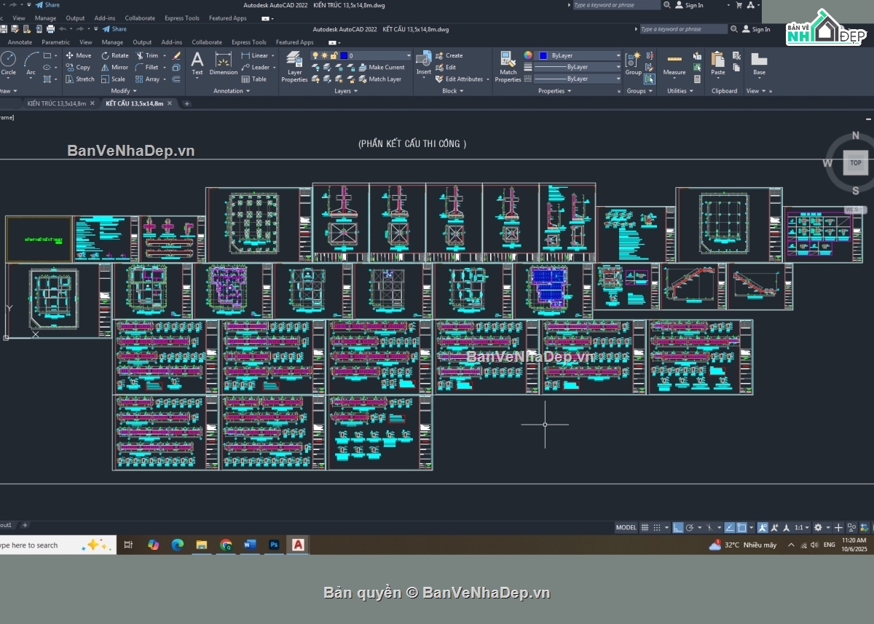The height and width of the screenshot is (624, 874).
Task: Toggle grid display in status bar
Action: (645, 527)
